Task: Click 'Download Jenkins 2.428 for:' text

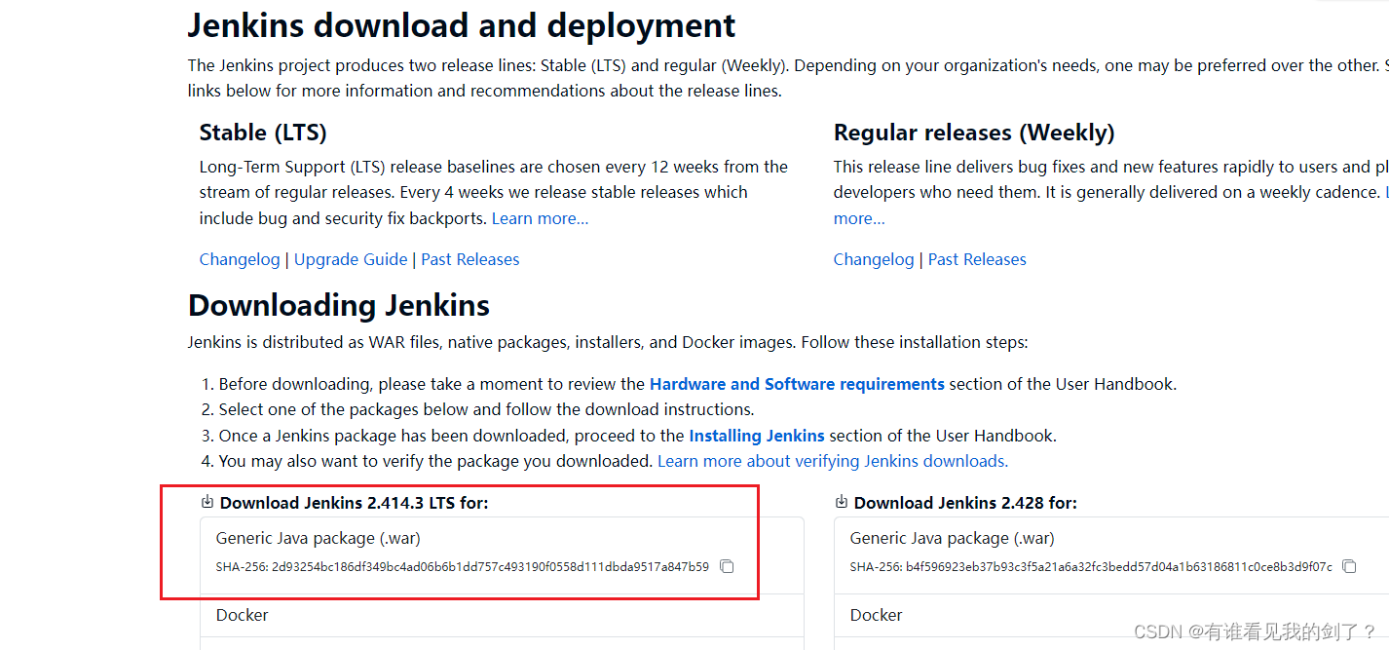Action: coord(965,503)
